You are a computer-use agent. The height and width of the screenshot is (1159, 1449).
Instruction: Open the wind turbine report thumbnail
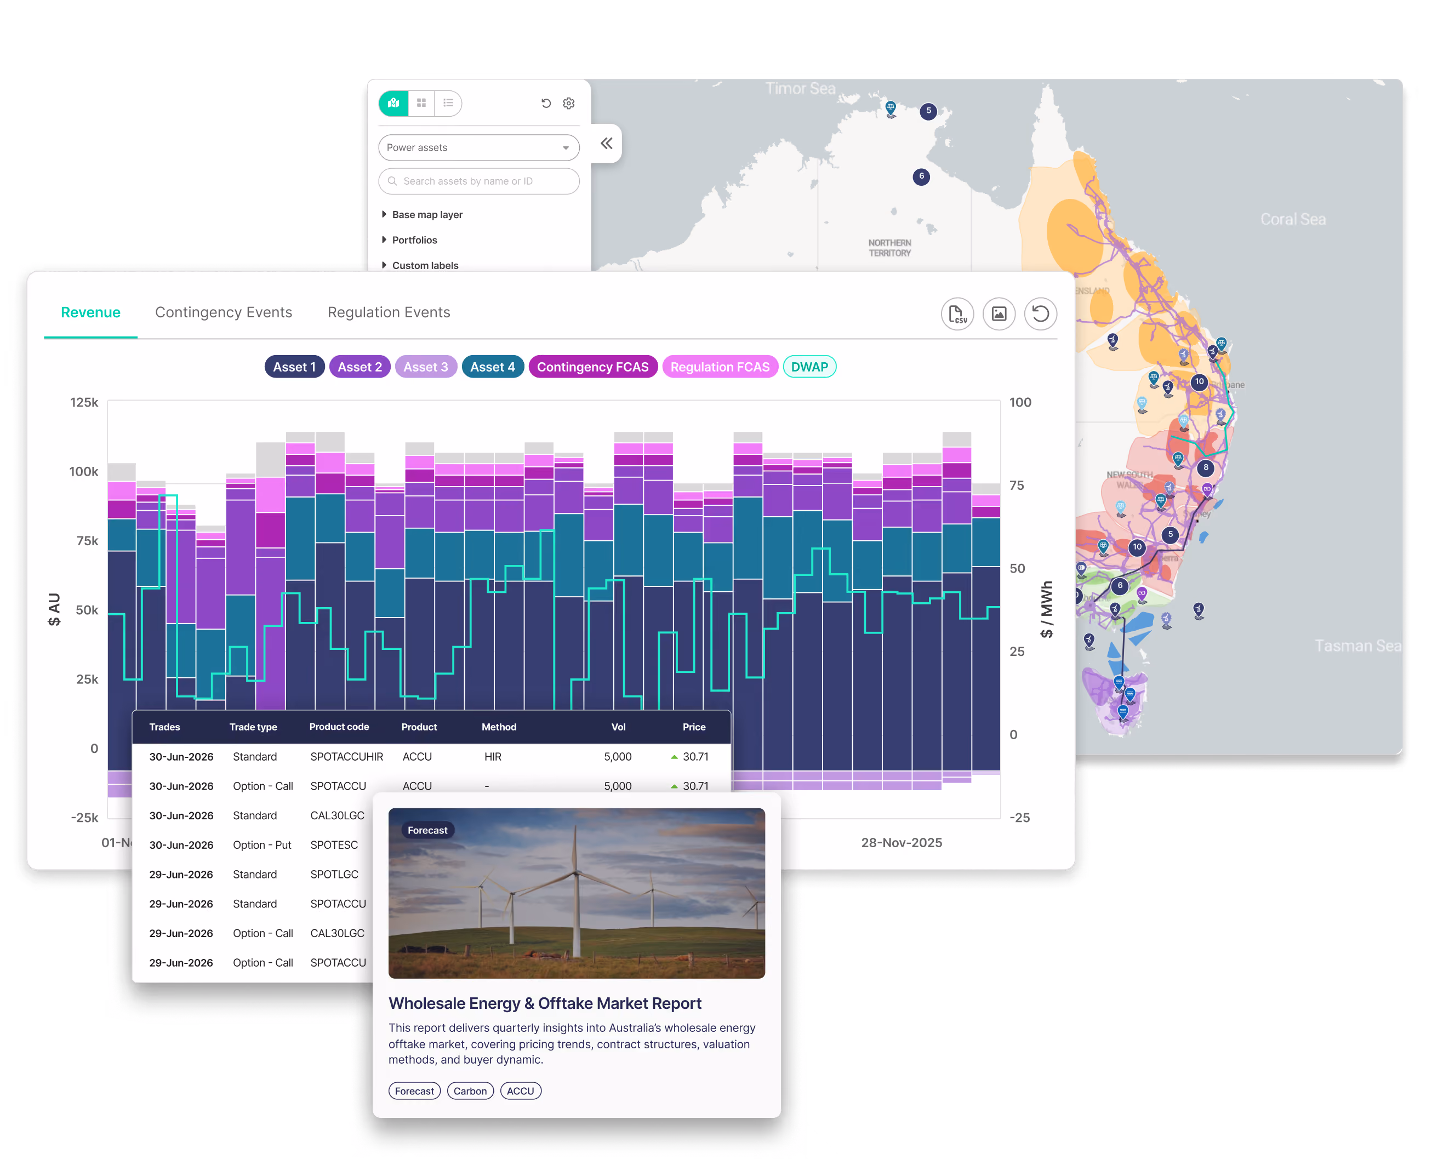[x=577, y=893]
